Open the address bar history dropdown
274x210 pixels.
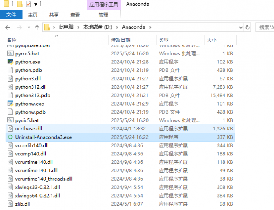(241, 27)
